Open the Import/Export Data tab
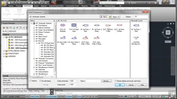Viewport: 177px width, 99px height. [56, 6]
